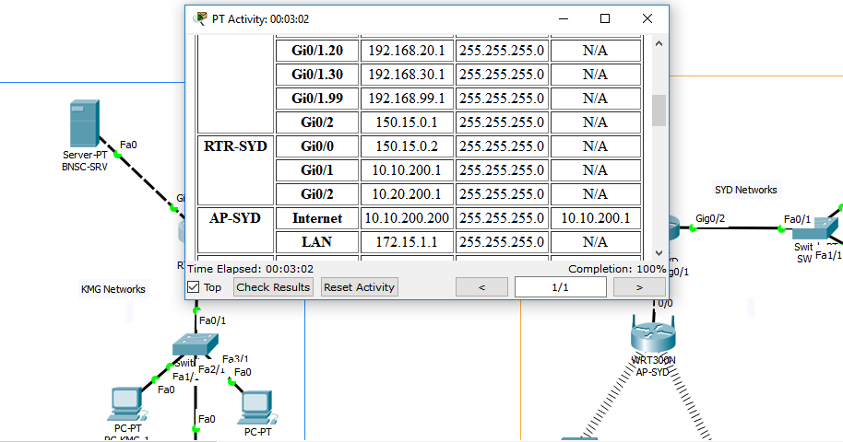Click the RTR-SYD device cell
The width and height of the screenshot is (843, 442).
(x=235, y=169)
